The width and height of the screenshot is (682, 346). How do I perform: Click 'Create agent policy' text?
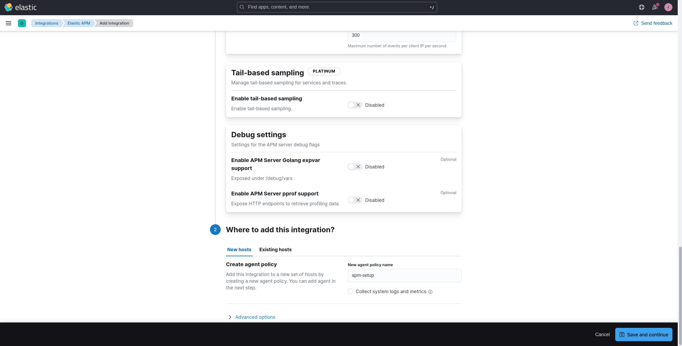(x=251, y=264)
